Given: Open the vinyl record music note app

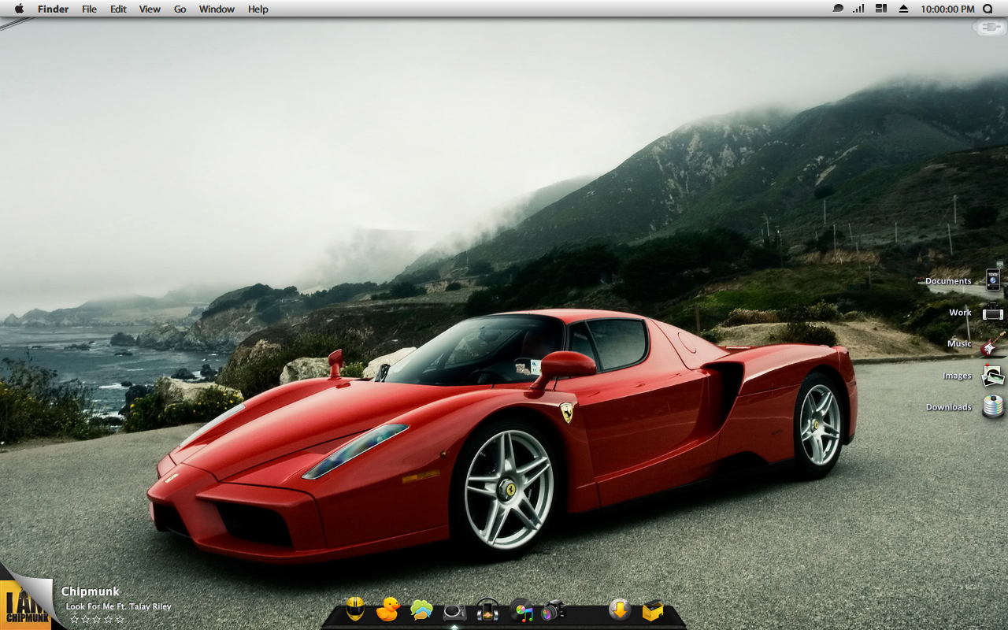Looking at the screenshot, I should [522, 610].
